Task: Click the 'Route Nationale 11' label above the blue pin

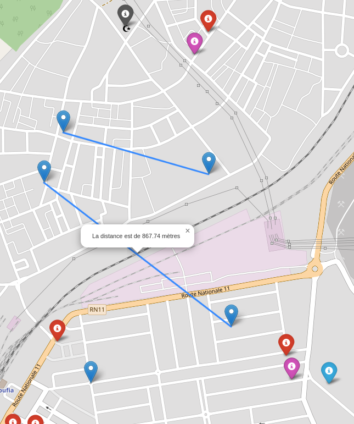Action: pos(205,293)
